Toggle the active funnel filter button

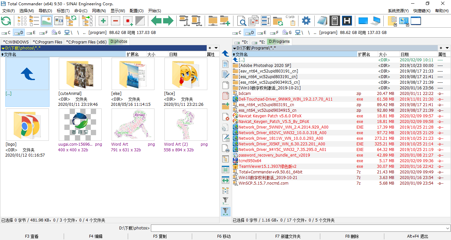coord(225,211)
